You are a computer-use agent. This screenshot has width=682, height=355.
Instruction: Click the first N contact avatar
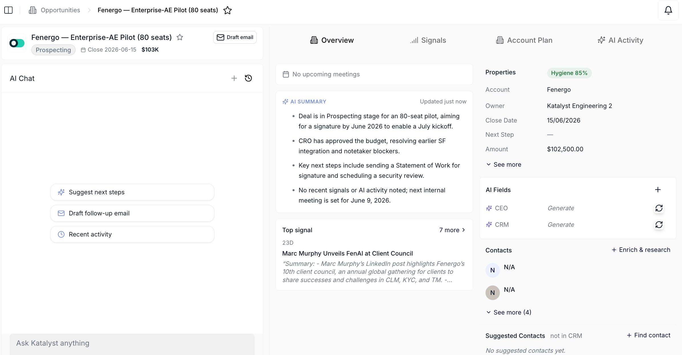(492, 270)
